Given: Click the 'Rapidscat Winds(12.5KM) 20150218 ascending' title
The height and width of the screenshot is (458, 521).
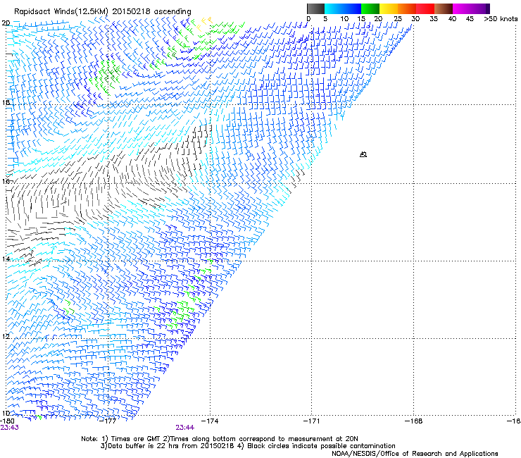Looking at the screenshot, I should coord(103,12).
